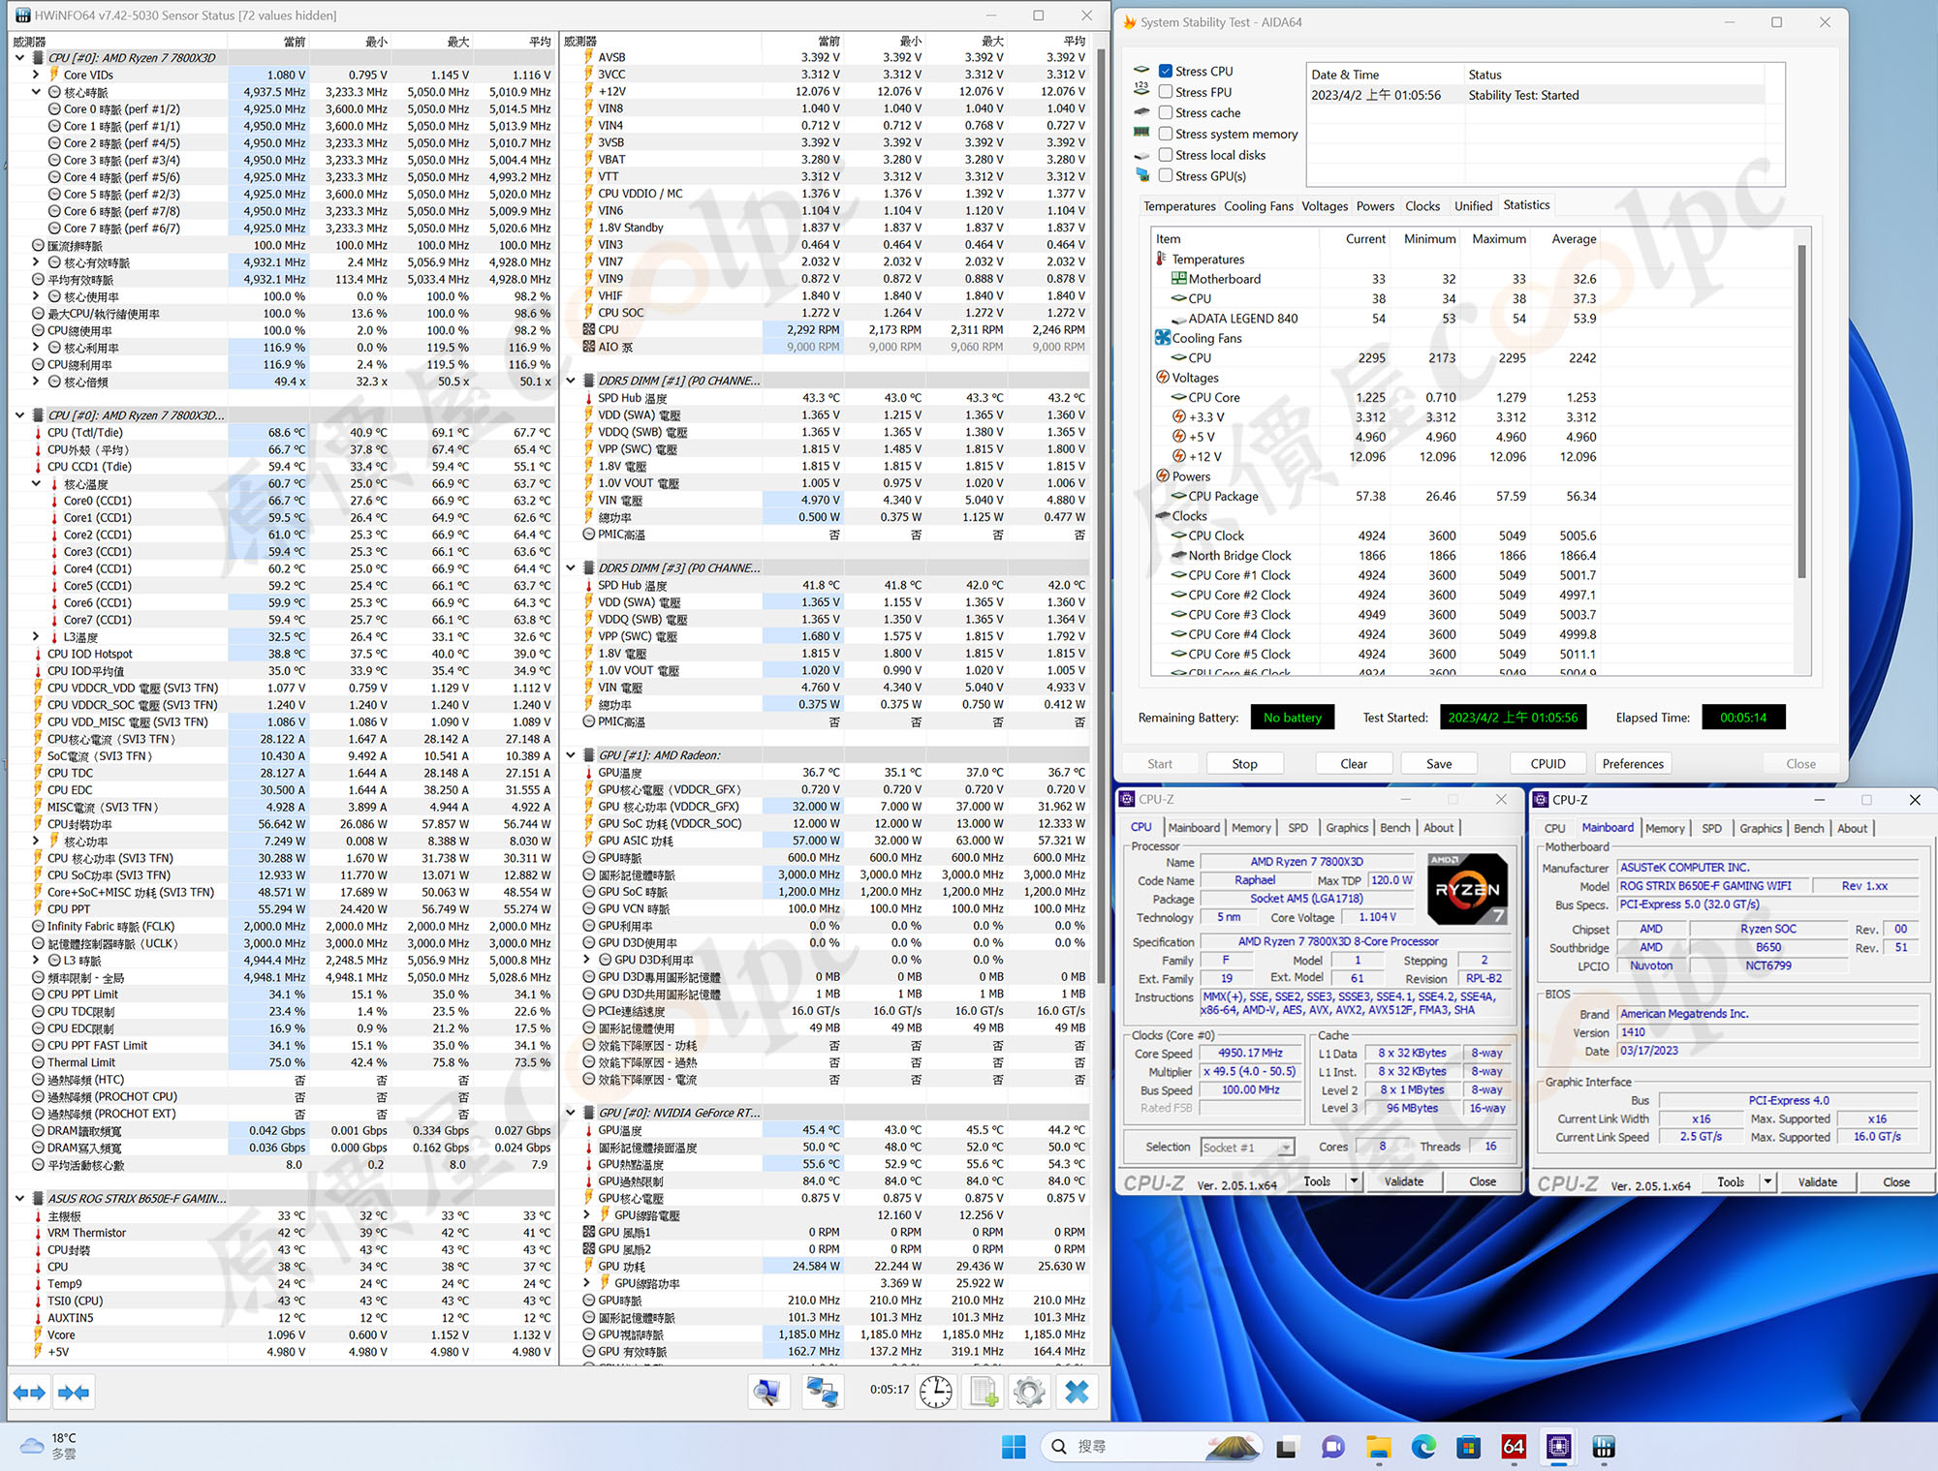The width and height of the screenshot is (1938, 1471).
Task: Collapse 核心時脈 tree node
Action: point(36,92)
